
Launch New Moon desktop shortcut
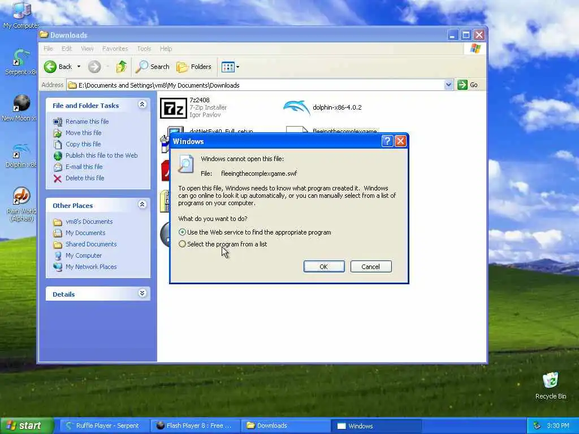click(20, 108)
